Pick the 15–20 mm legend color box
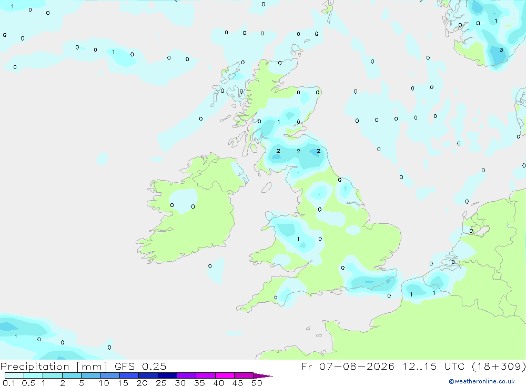This screenshot has width=526, height=386. (129, 375)
